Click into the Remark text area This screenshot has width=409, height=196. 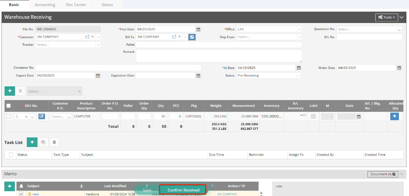click(x=219, y=56)
